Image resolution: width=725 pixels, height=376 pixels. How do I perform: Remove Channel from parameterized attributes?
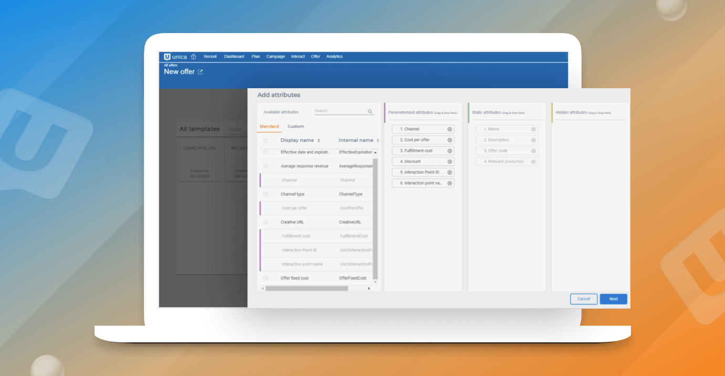click(450, 129)
